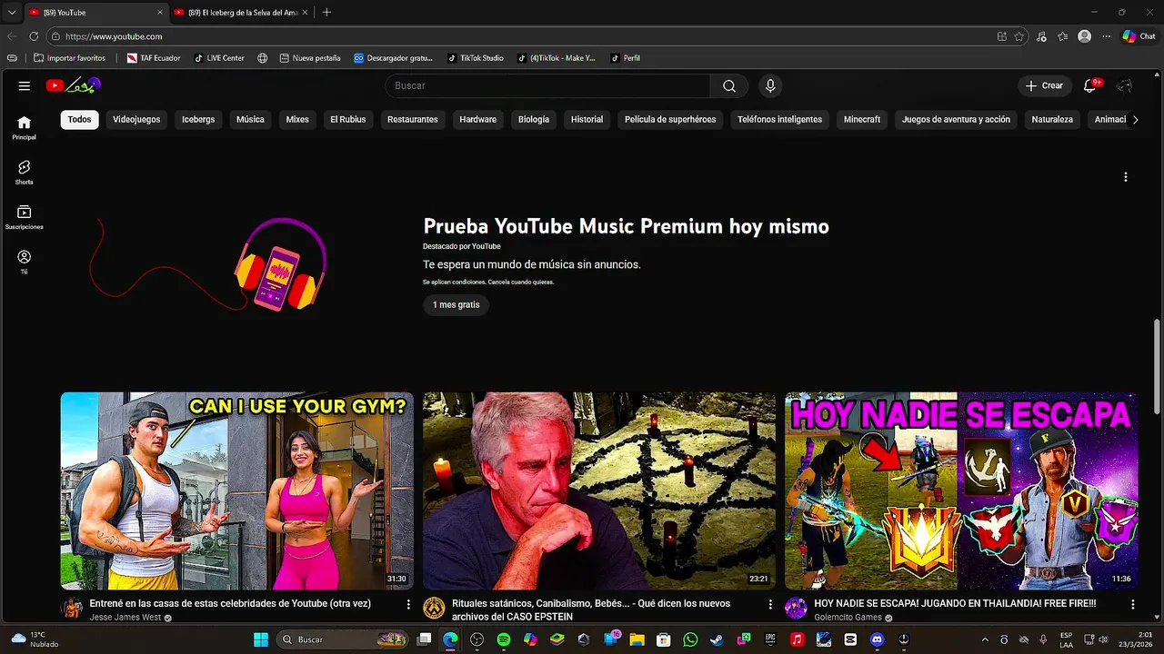1164x654 pixels.
Task: Click the Crear button
Action: (1044, 85)
